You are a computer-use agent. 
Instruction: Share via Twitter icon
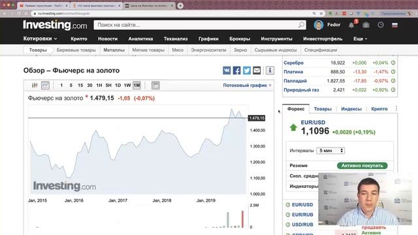[x=247, y=70]
